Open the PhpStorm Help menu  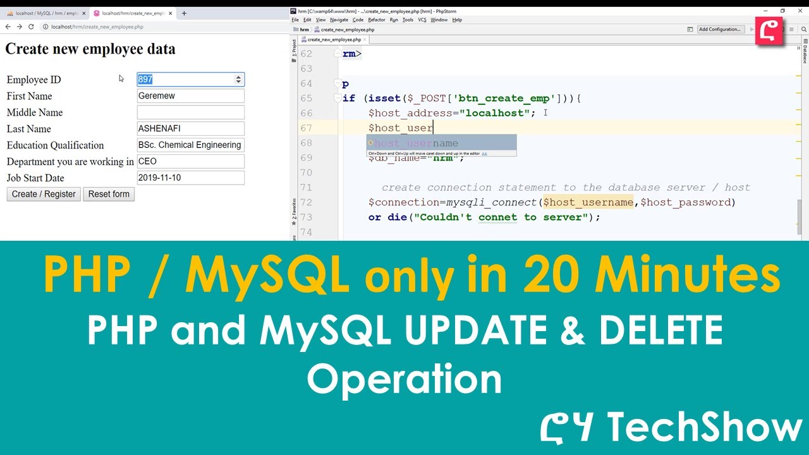458,20
